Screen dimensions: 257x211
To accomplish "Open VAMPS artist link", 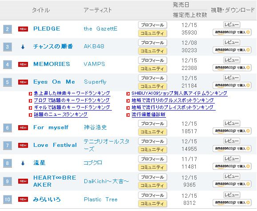I will point(94,64).
